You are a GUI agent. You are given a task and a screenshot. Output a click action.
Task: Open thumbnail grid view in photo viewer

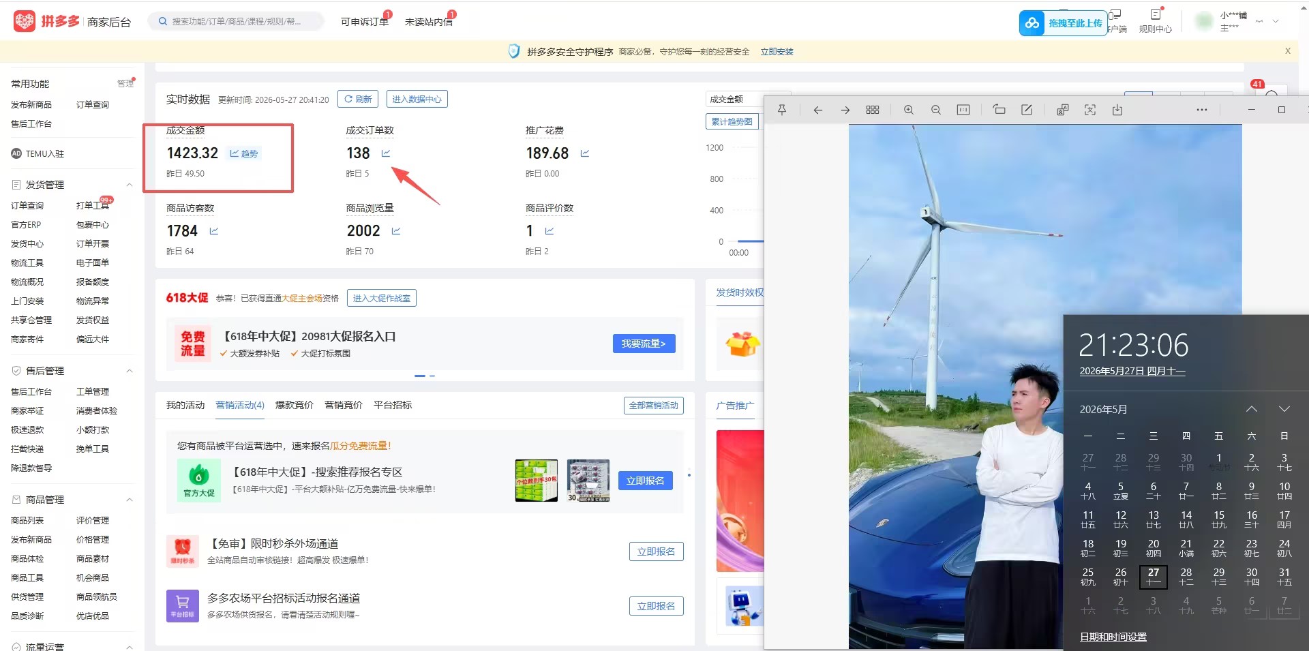click(x=872, y=110)
